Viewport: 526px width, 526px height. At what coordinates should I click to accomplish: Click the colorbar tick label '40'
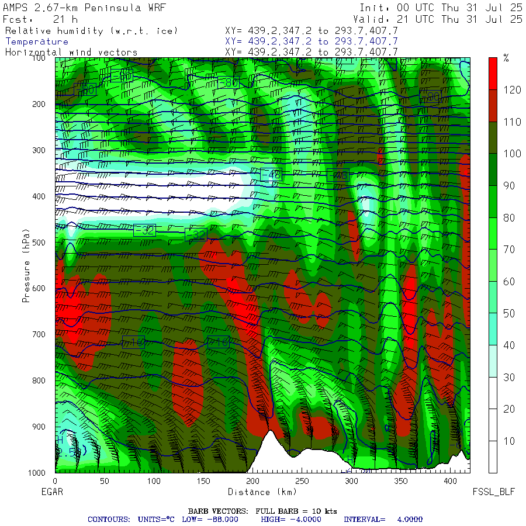pyautogui.click(x=509, y=345)
